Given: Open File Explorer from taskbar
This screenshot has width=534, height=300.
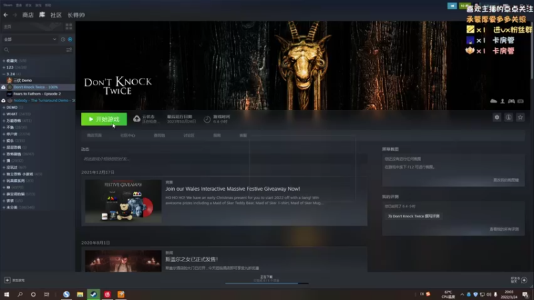Looking at the screenshot, I should pyautogui.click(x=80, y=294).
